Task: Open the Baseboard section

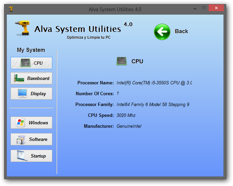Action: (x=31, y=78)
